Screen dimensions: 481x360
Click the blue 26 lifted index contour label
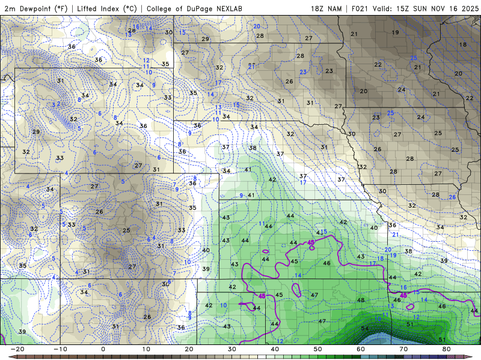tap(453, 197)
